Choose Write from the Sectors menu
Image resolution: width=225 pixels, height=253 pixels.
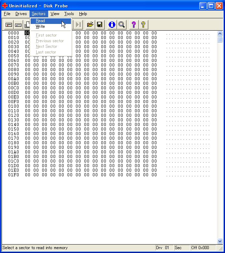tap(51, 26)
